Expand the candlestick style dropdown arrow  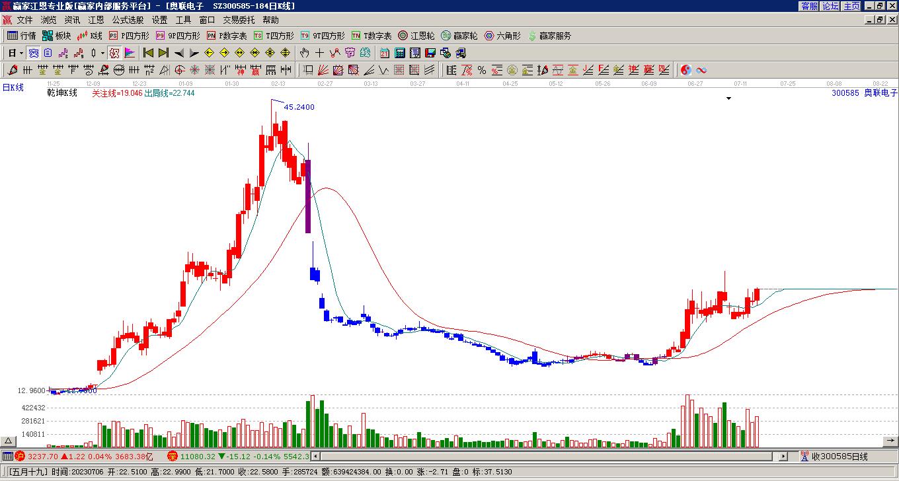click(102, 53)
